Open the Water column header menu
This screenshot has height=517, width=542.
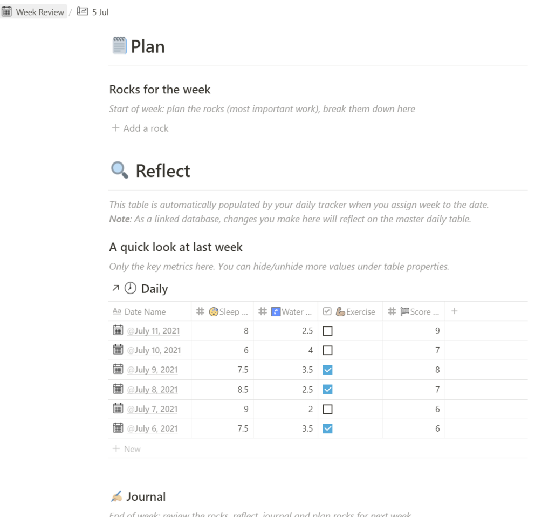click(x=285, y=311)
